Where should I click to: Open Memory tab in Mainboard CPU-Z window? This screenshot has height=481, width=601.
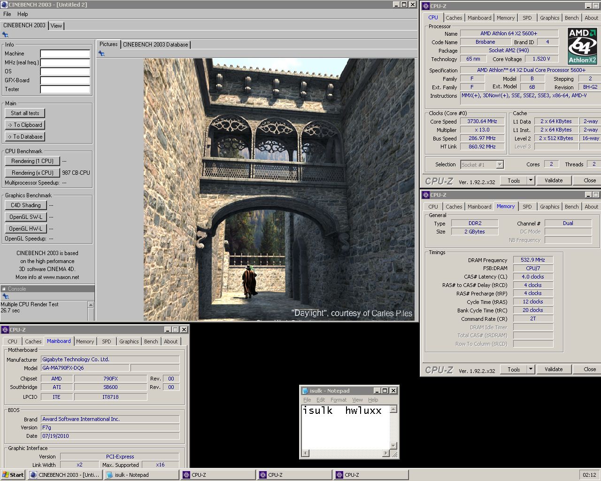(85, 341)
